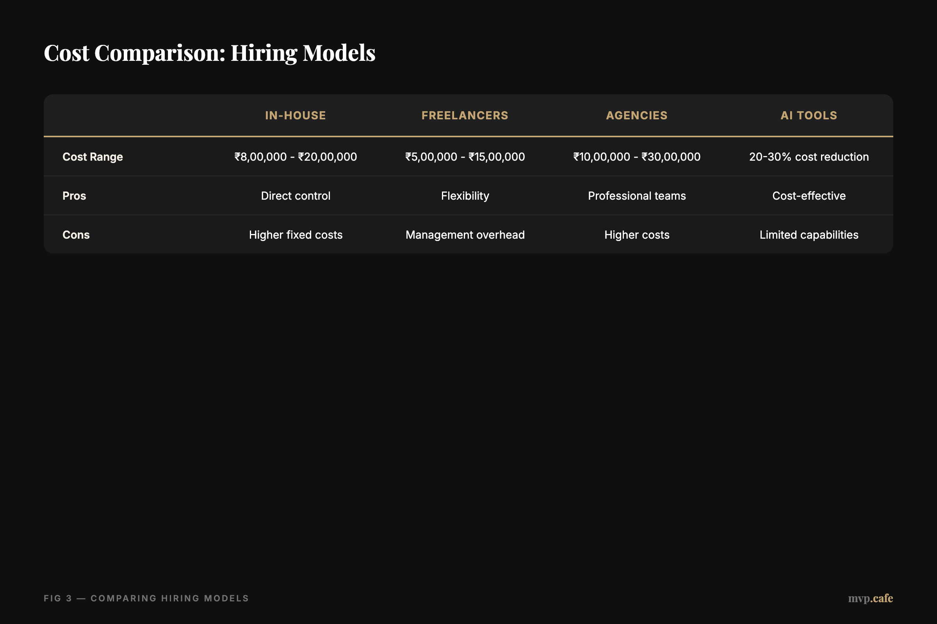937x624 pixels.
Task: Click the FREELANCERS column header
Action: tap(465, 115)
